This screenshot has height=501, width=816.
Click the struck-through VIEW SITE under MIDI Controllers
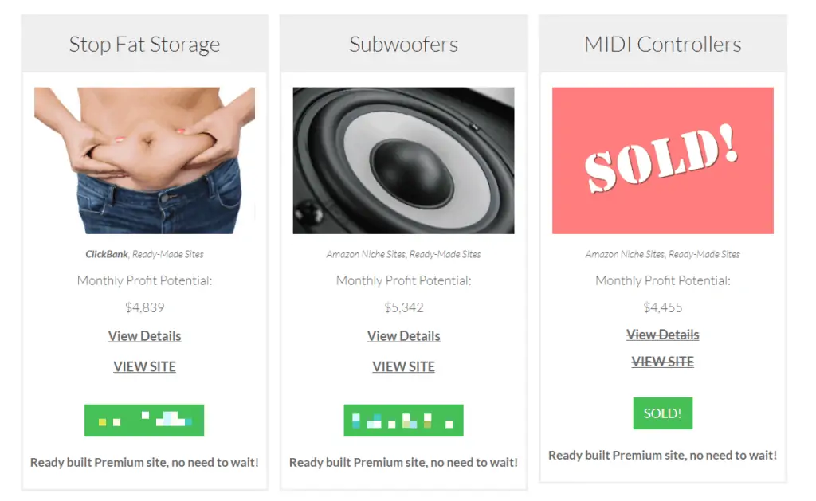pos(662,362)
